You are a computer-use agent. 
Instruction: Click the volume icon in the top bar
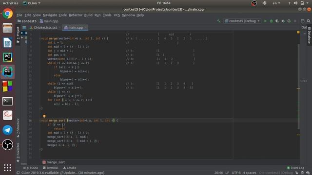pos(296,3)
